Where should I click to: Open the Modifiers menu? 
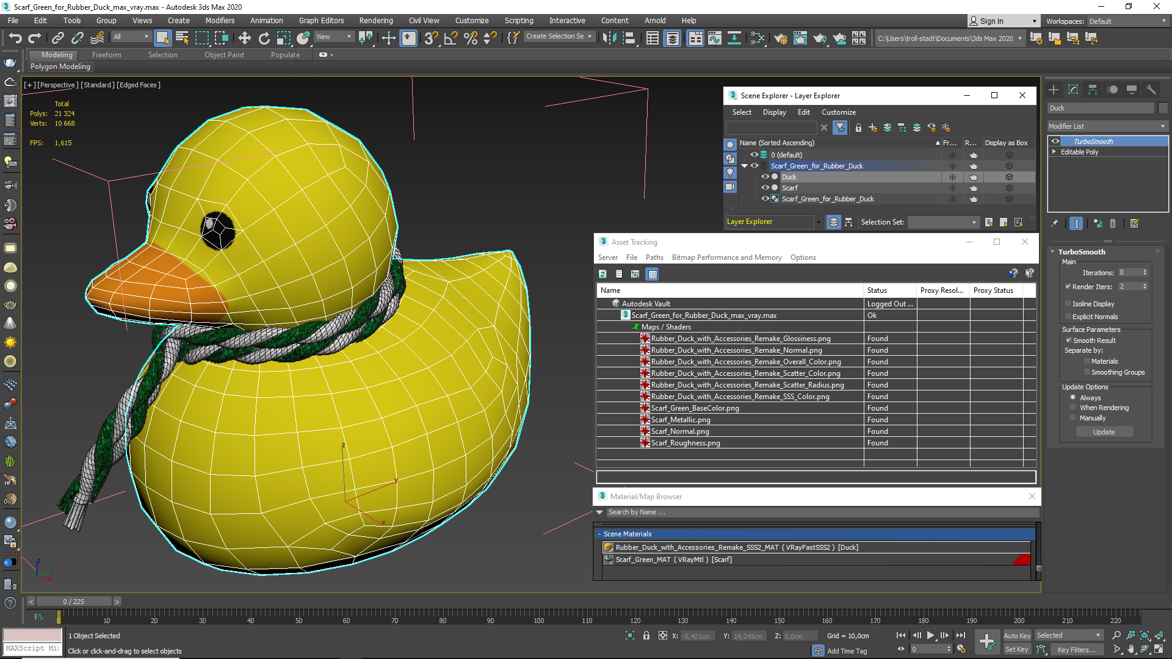[x=218, y=20]
